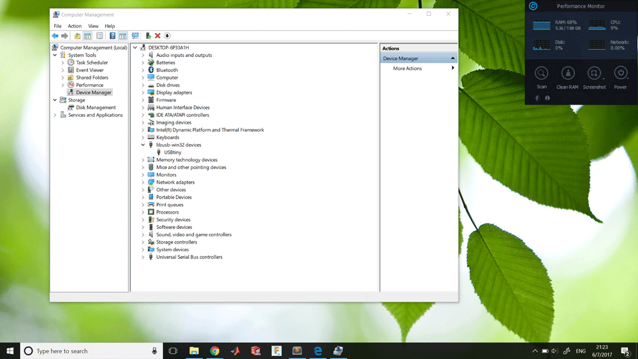The width and height of the screenshot is (638, 359).
Task: Click the Disk usage graph
Action: [542, 45]
